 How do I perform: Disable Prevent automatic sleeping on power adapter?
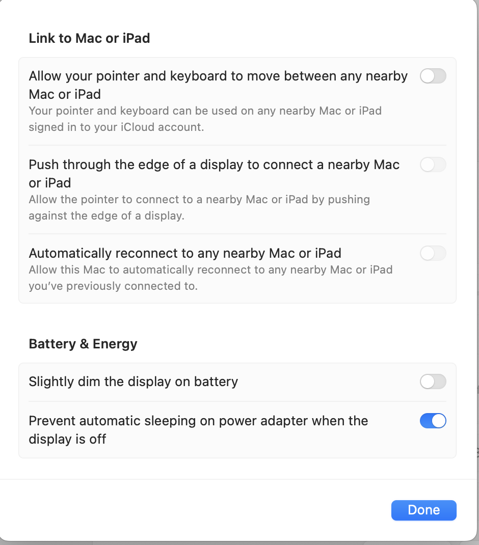coord(433,421)
